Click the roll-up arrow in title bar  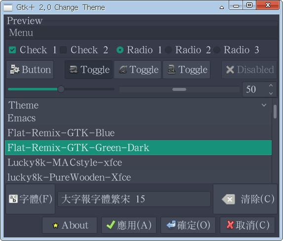click(x=222, y=7)
